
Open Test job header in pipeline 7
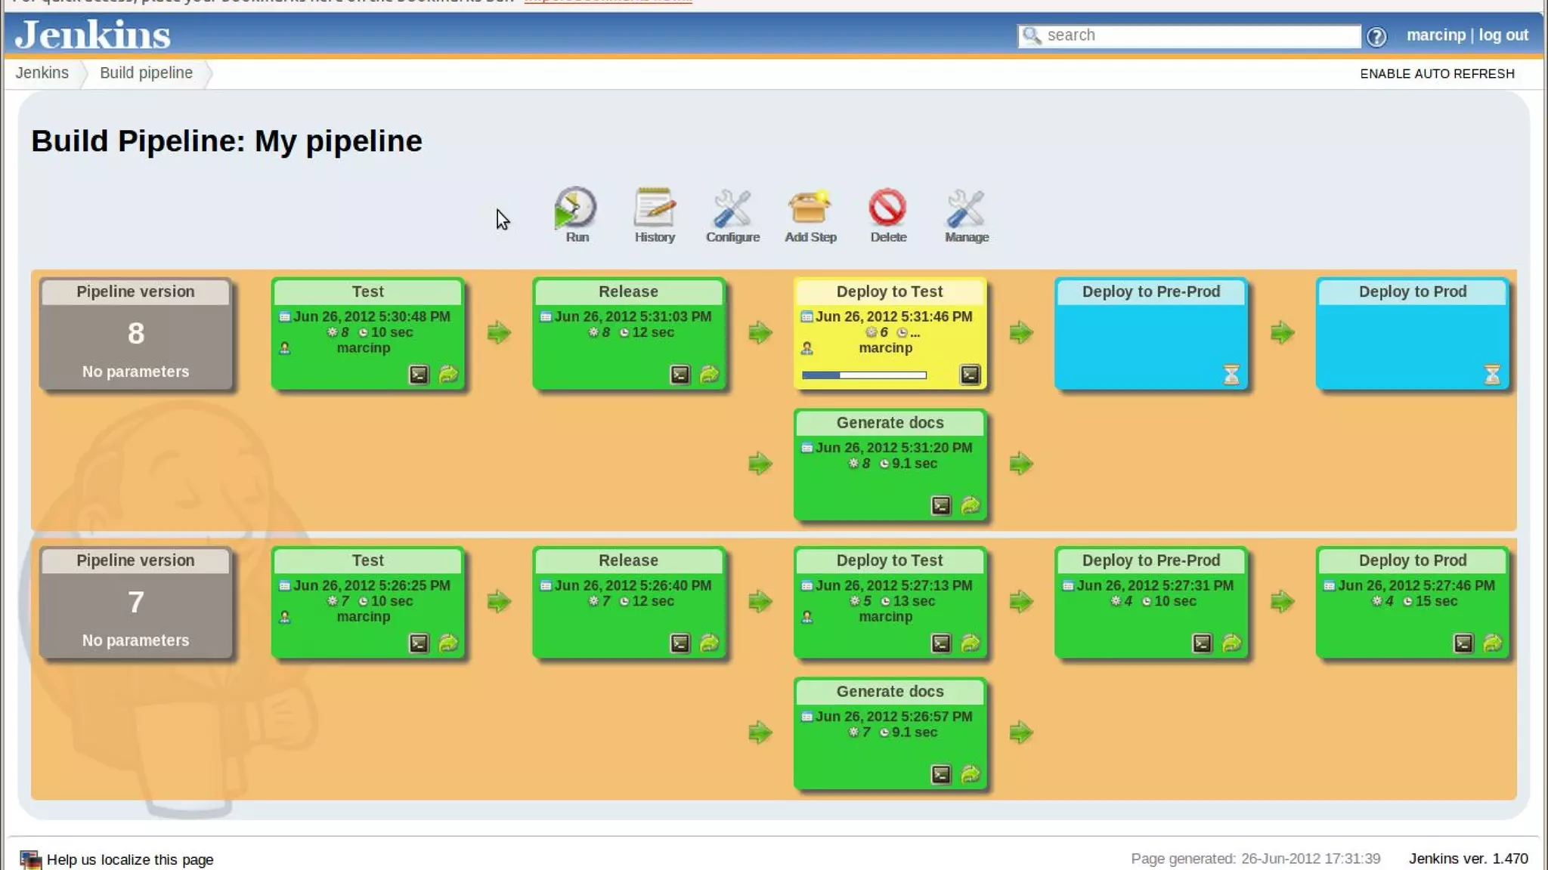pos(367,560)
